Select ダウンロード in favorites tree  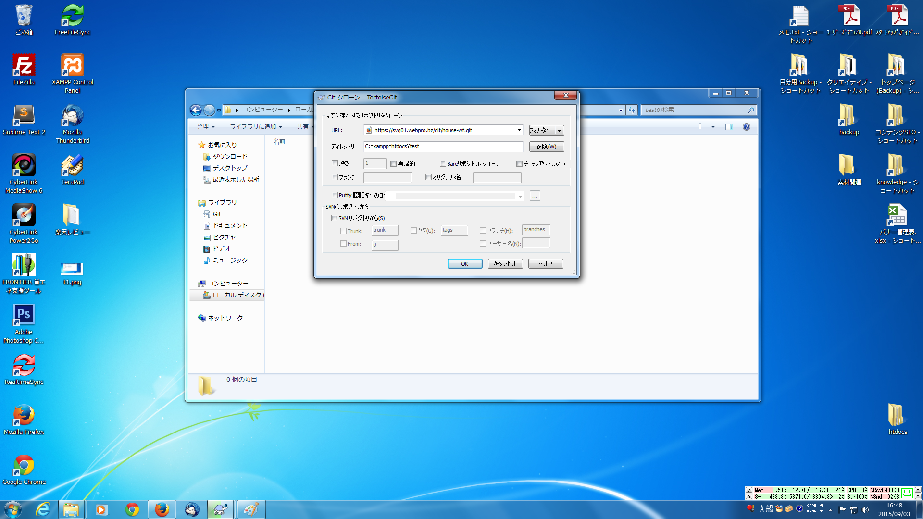click(230, 157)
